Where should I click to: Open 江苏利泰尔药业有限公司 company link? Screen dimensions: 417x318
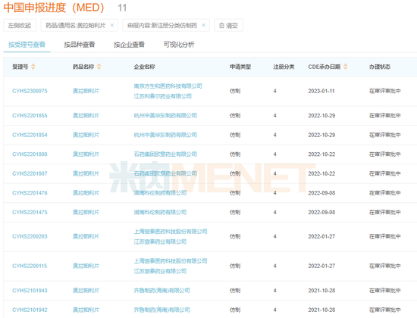(163, 96)
